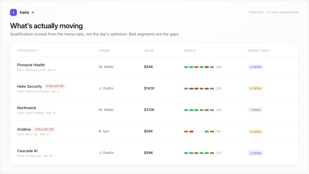Click owner J. Okafor in Cascade AI row
309x174 pixels.
click(106, 153)
